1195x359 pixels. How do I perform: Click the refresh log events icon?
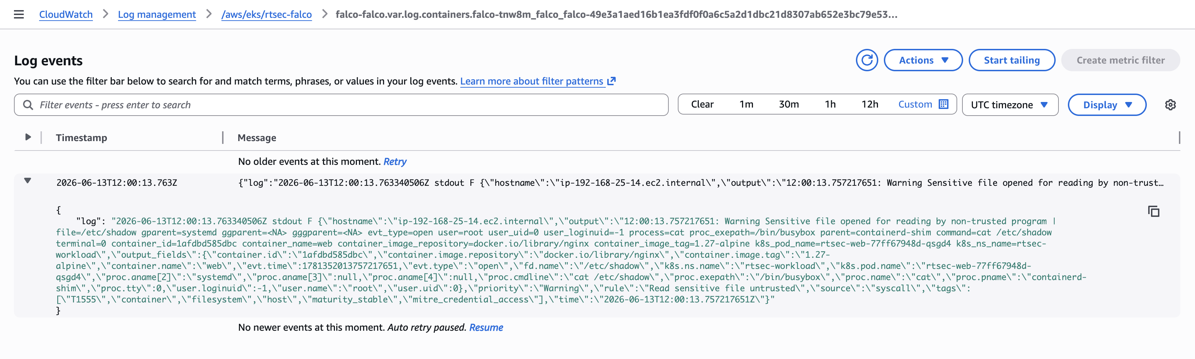point(866,60)
